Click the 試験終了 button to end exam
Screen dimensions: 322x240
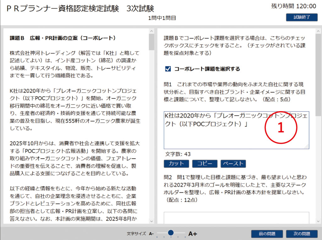pyautogui.click(x=302, y=17)
